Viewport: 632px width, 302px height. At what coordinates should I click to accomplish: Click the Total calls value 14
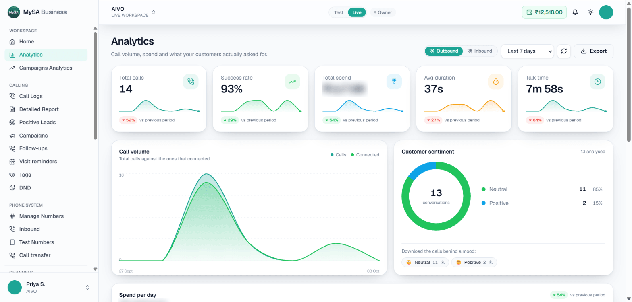pyautogui.click(x=126, y=89)
